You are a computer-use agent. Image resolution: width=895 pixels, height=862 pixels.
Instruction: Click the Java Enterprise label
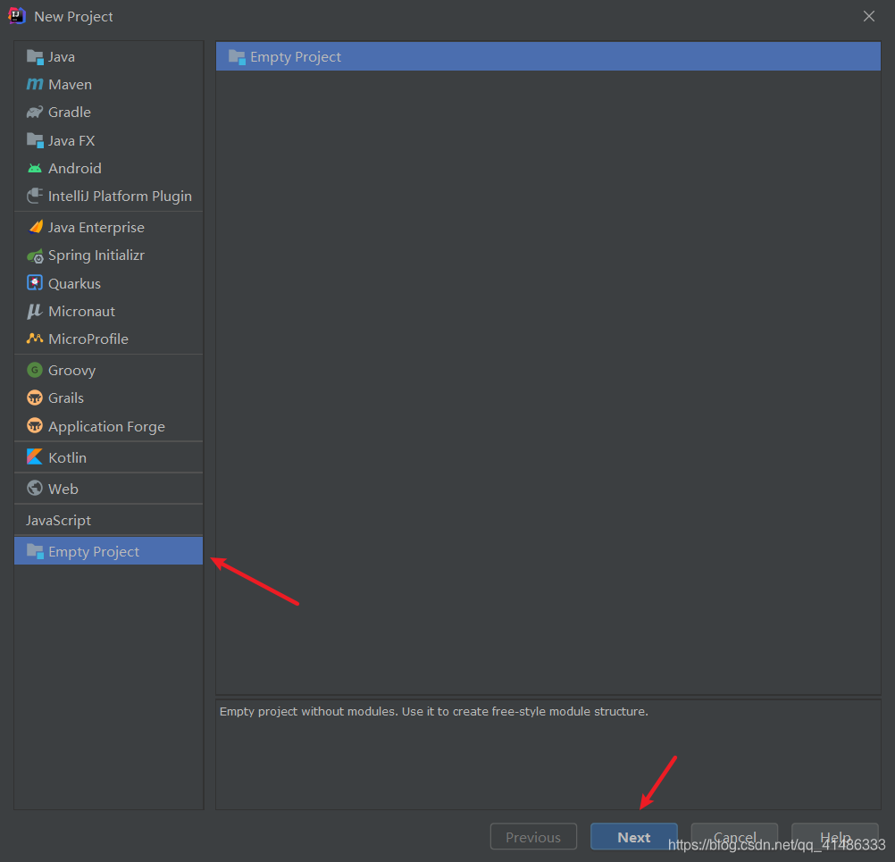tap(96, 227)
